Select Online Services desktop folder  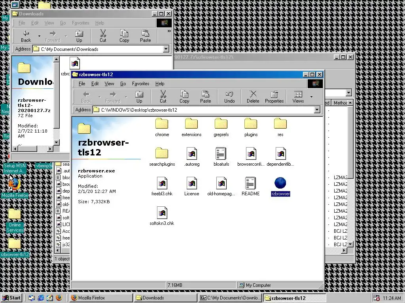click(x=15, y=221)
